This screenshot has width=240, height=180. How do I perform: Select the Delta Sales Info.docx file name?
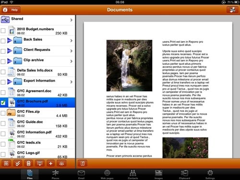click(x=35, y=70)
